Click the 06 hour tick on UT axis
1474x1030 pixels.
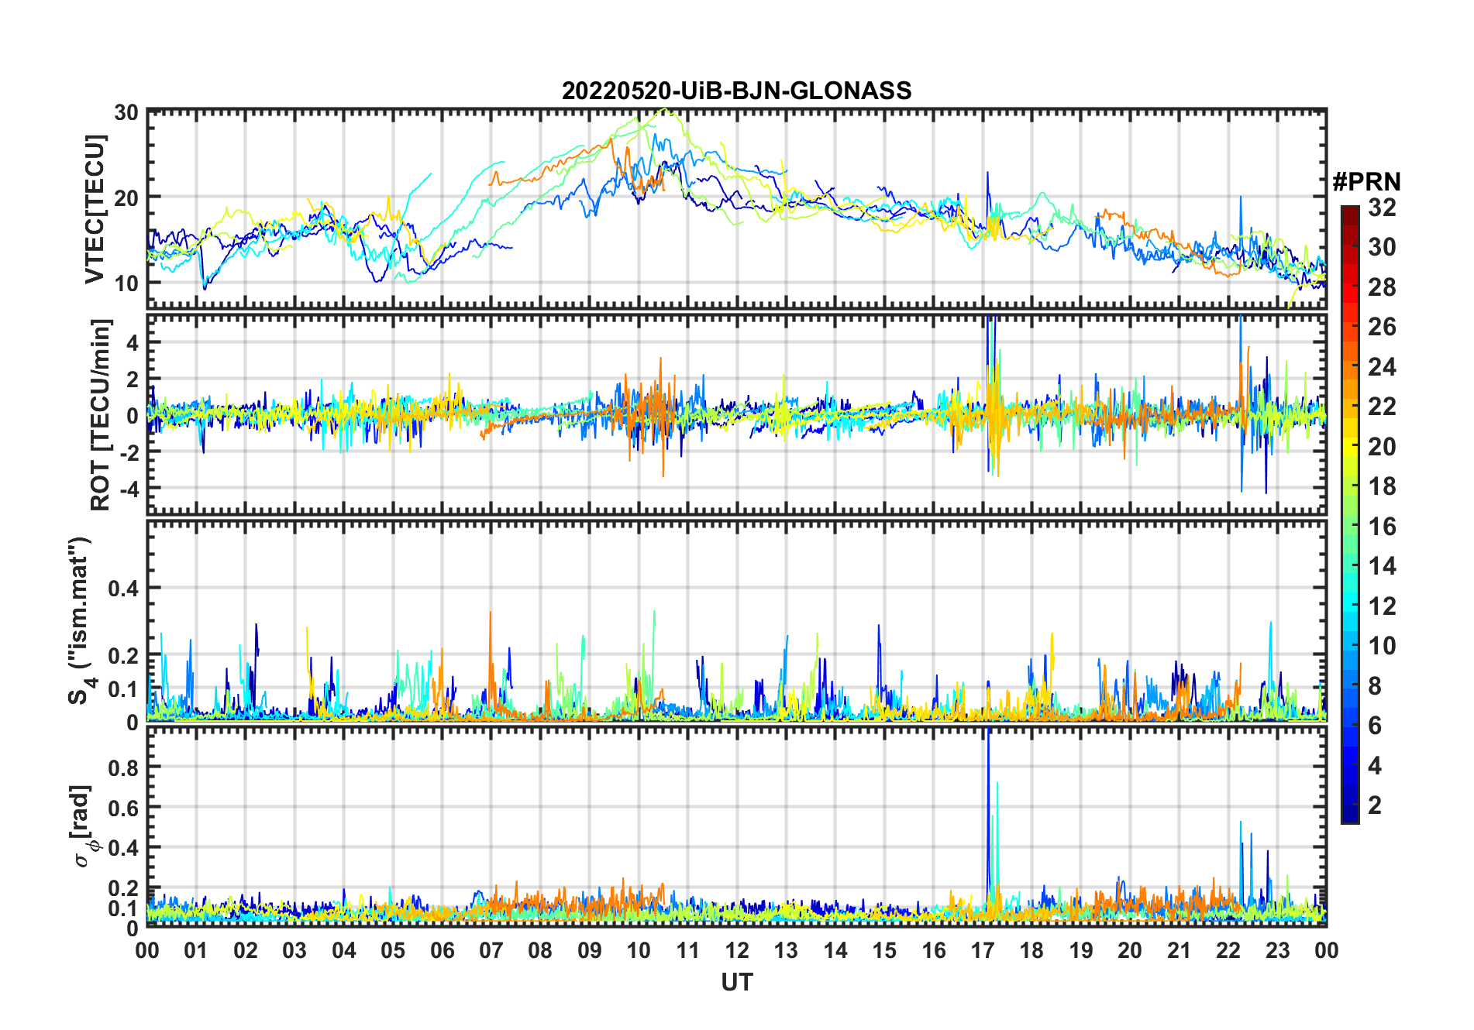pyautogui.click(x=443, y=950)
